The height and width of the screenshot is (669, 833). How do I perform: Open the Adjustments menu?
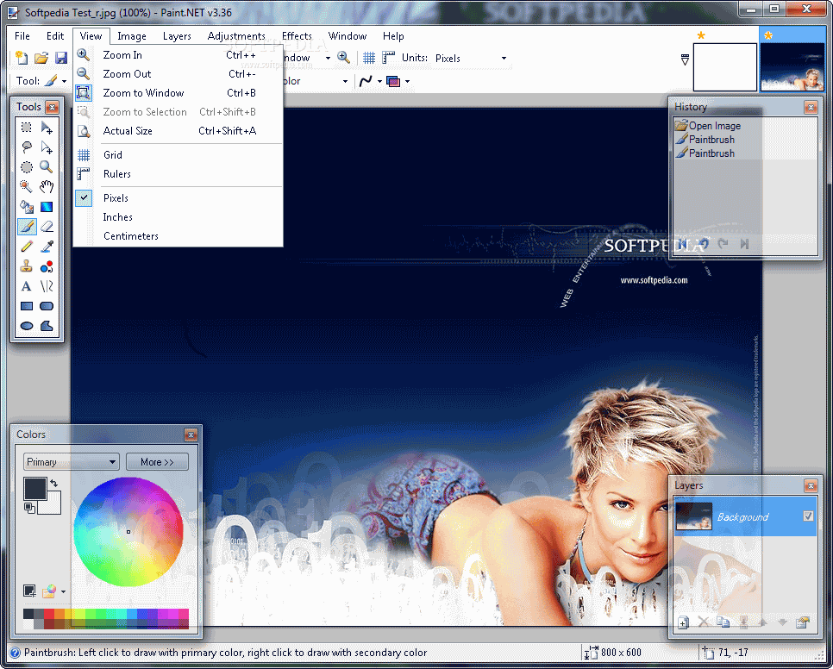click(236, 36)
